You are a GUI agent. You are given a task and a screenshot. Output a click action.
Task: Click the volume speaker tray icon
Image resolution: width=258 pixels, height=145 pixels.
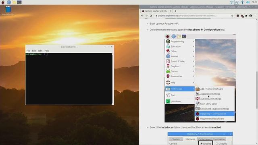tap(248, 2)
